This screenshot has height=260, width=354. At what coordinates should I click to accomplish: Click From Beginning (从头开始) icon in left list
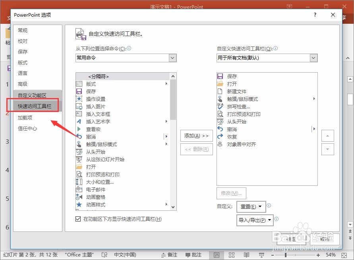(x=79, y=152)
